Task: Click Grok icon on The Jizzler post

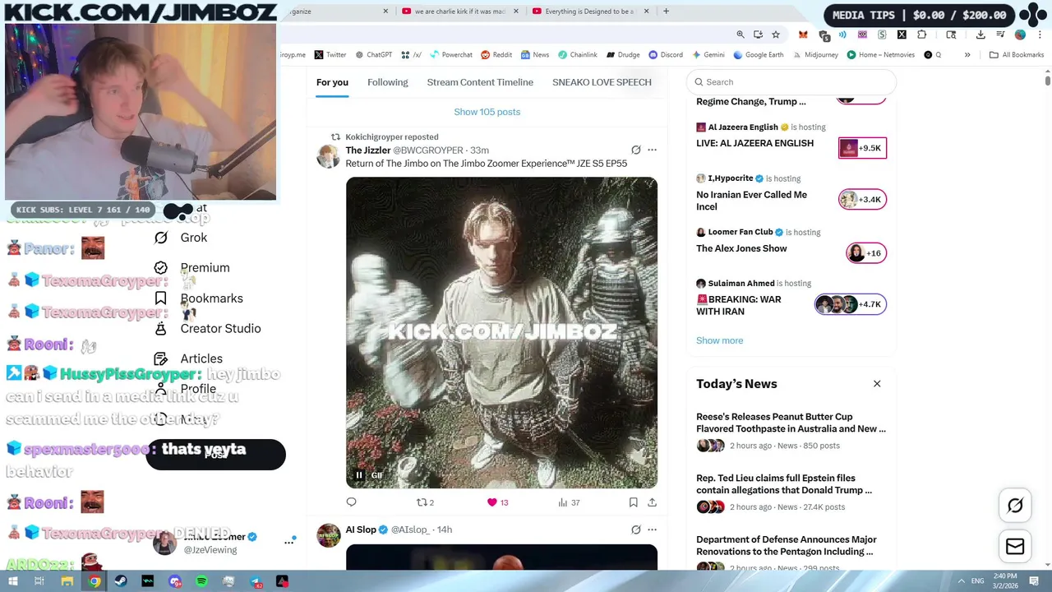Action: 635,150
